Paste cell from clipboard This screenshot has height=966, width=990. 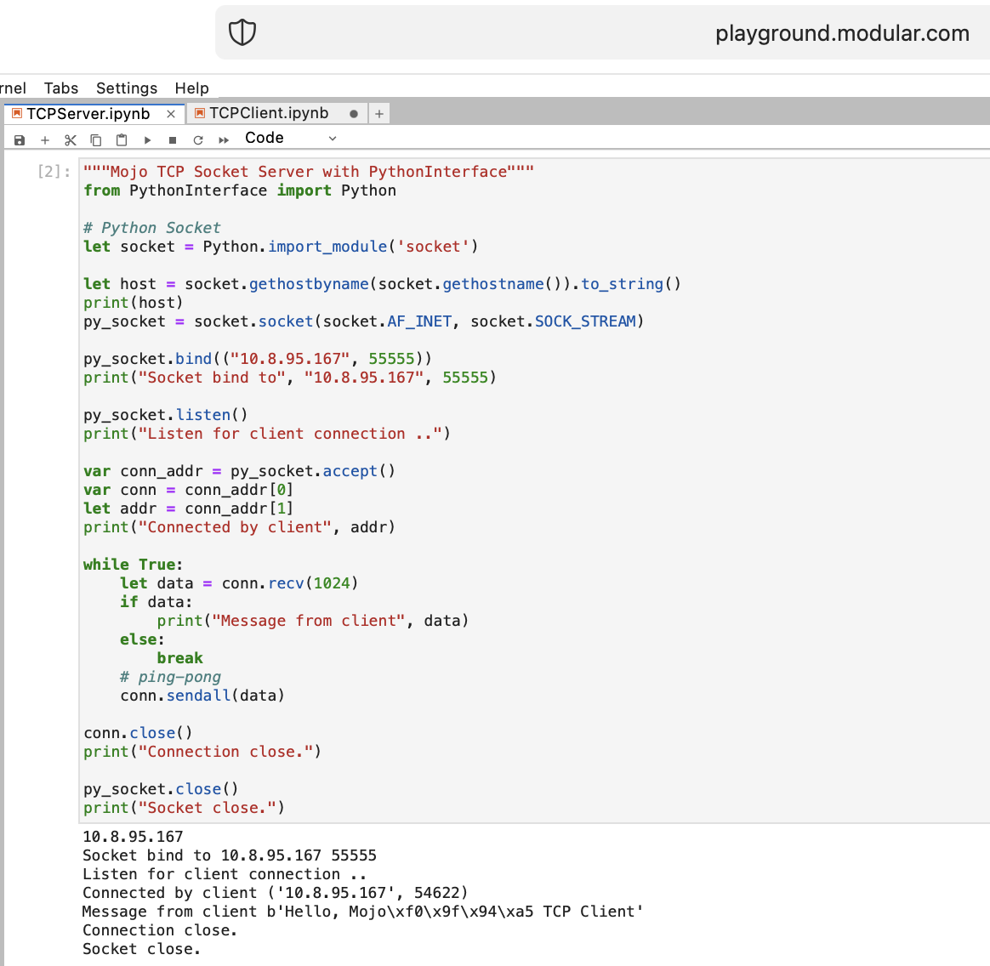pos(122,139)
